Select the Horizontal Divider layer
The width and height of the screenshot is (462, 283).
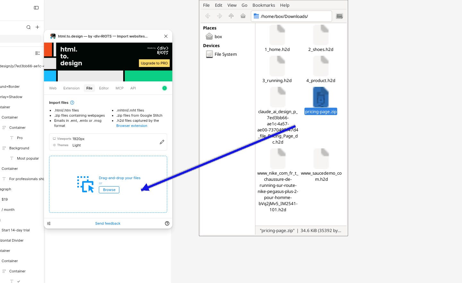click(x=12, y=240)
